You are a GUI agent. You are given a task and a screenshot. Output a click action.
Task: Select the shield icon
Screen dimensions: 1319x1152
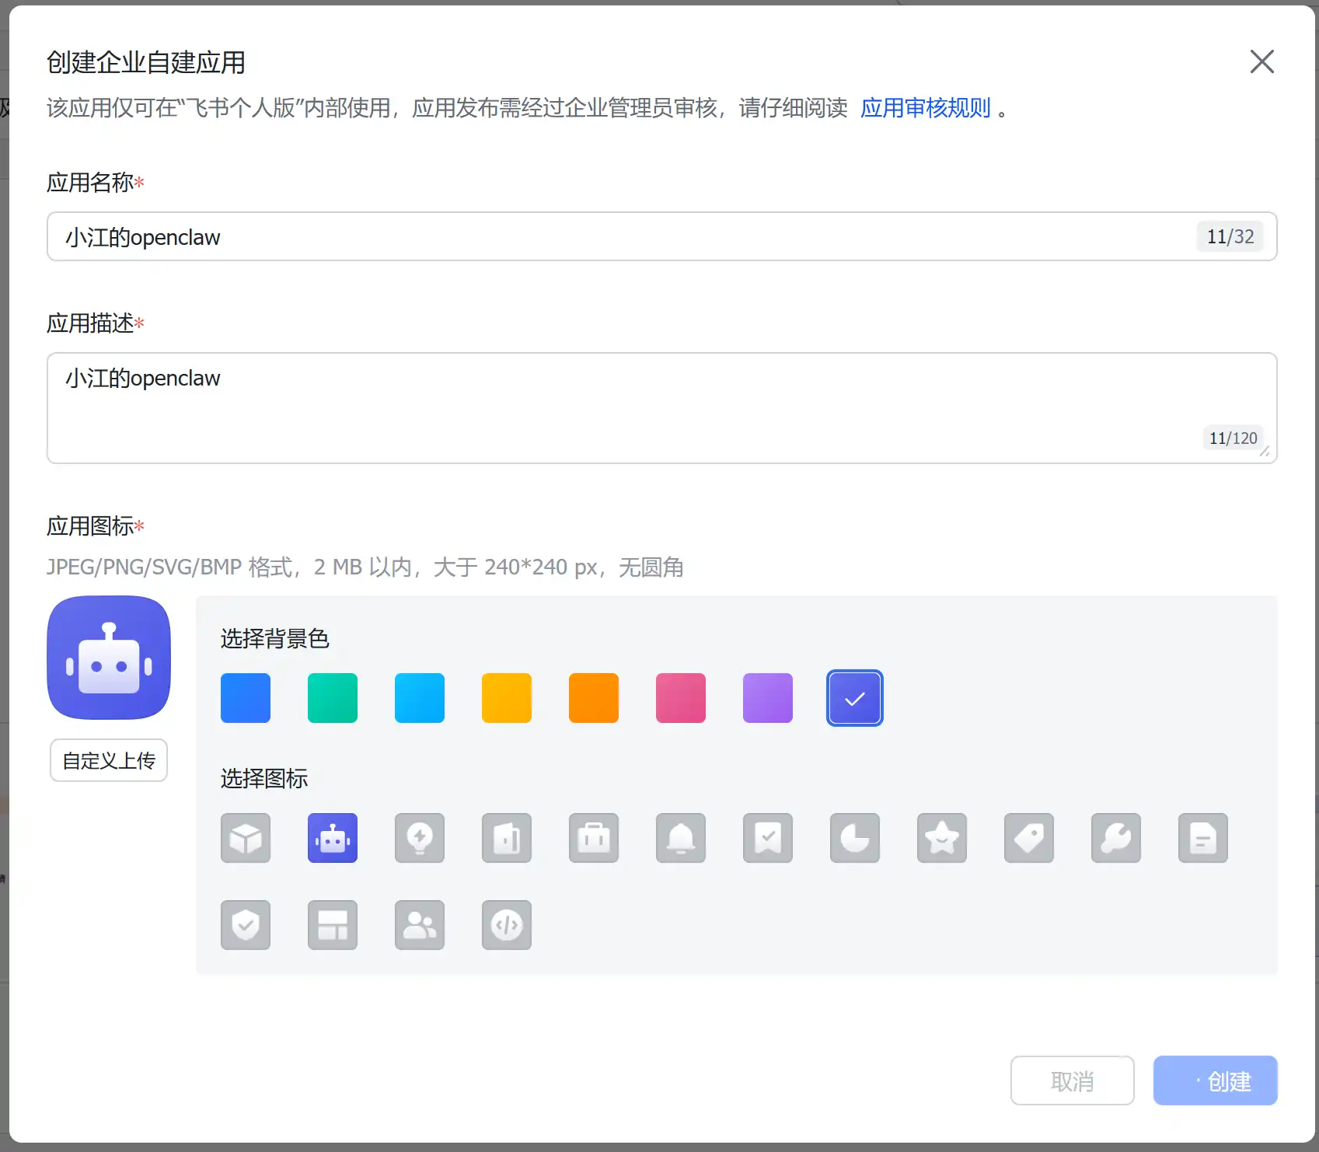tap(245, 925)
